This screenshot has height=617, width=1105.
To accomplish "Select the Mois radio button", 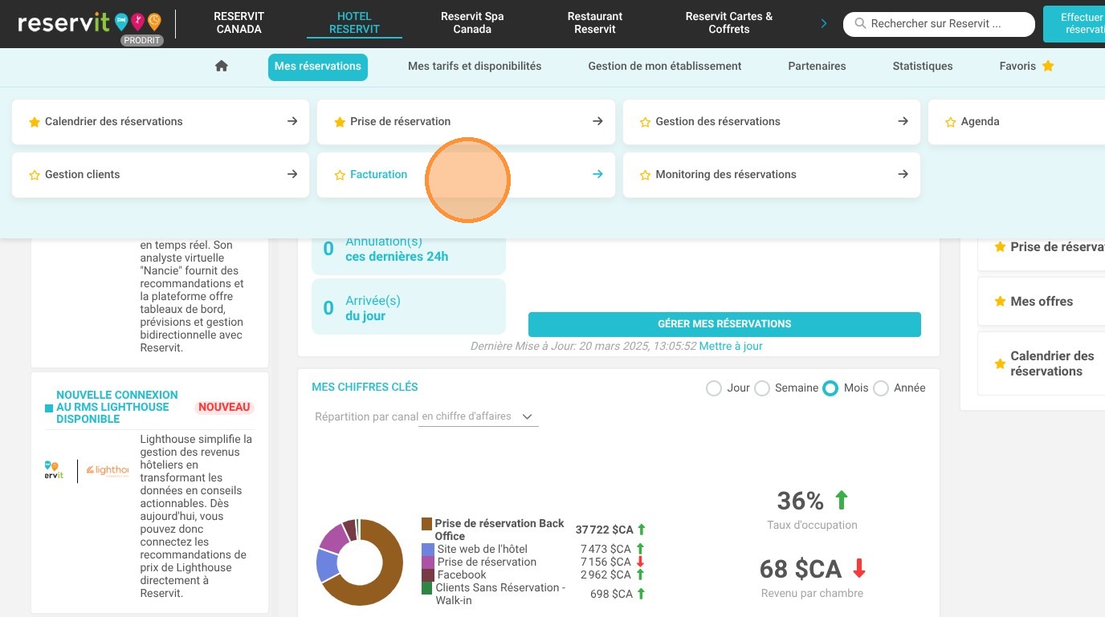I will 830,388.
